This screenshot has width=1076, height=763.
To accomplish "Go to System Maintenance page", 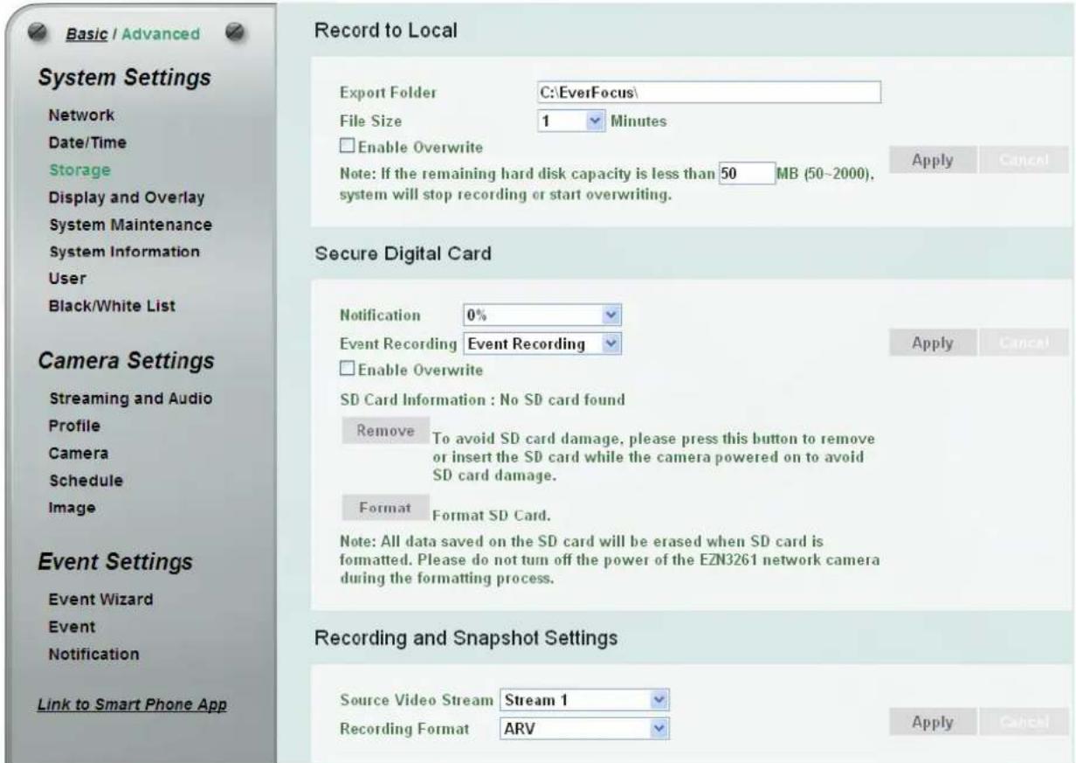I will click(132, 225).
